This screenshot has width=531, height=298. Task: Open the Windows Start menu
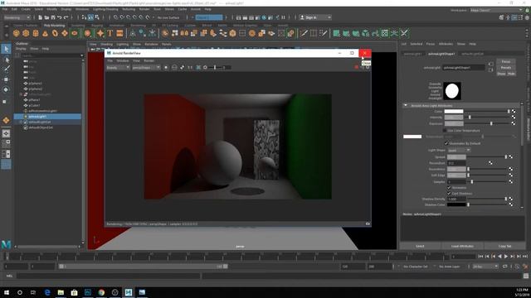pyautogui.click(x=7, y=292)
